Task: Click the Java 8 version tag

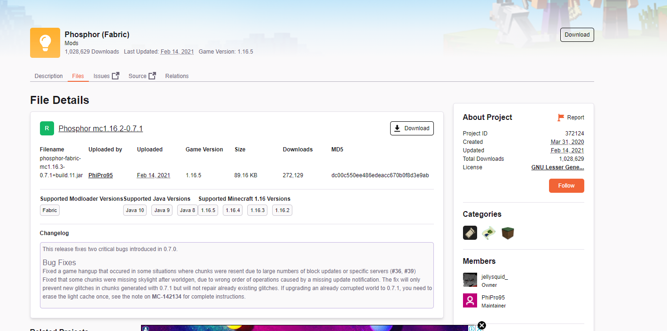Action: click(x=188, y=210)
